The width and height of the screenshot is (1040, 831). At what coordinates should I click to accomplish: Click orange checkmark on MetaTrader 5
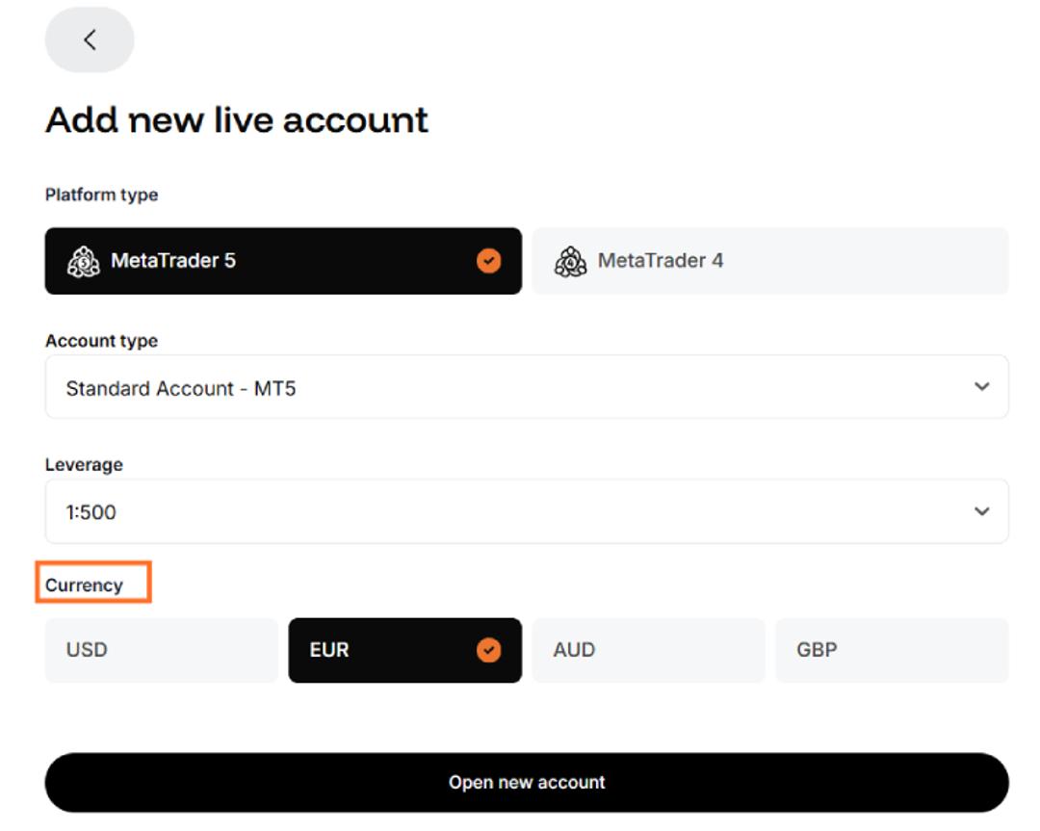[x=489, y=261]
